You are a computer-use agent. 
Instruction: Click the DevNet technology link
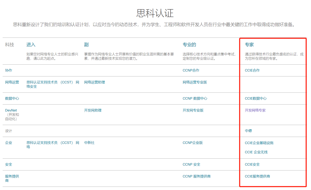click(11, 110)
